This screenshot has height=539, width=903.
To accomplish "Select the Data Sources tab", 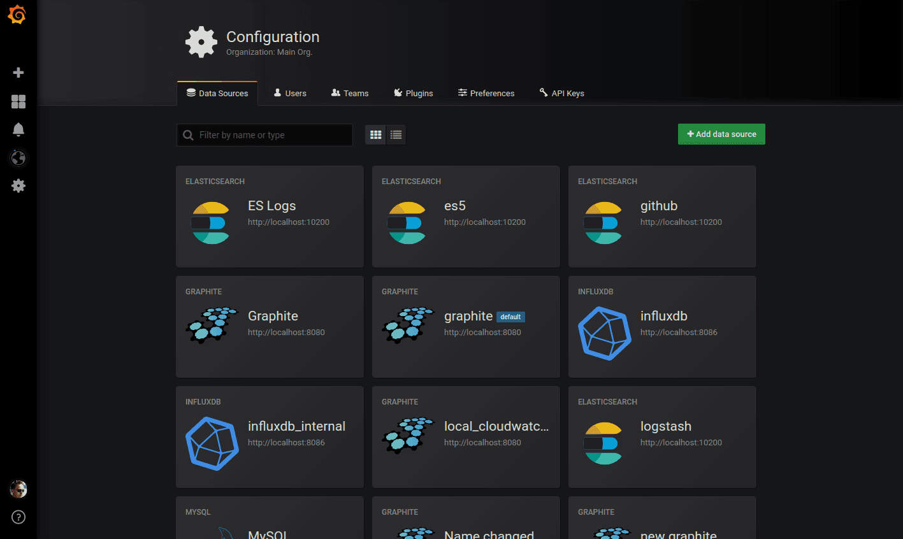I will pos(217,93).
